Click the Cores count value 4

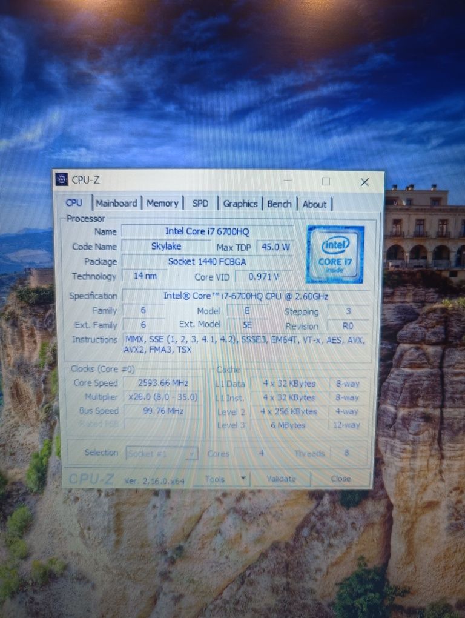[x=261, y=453]
